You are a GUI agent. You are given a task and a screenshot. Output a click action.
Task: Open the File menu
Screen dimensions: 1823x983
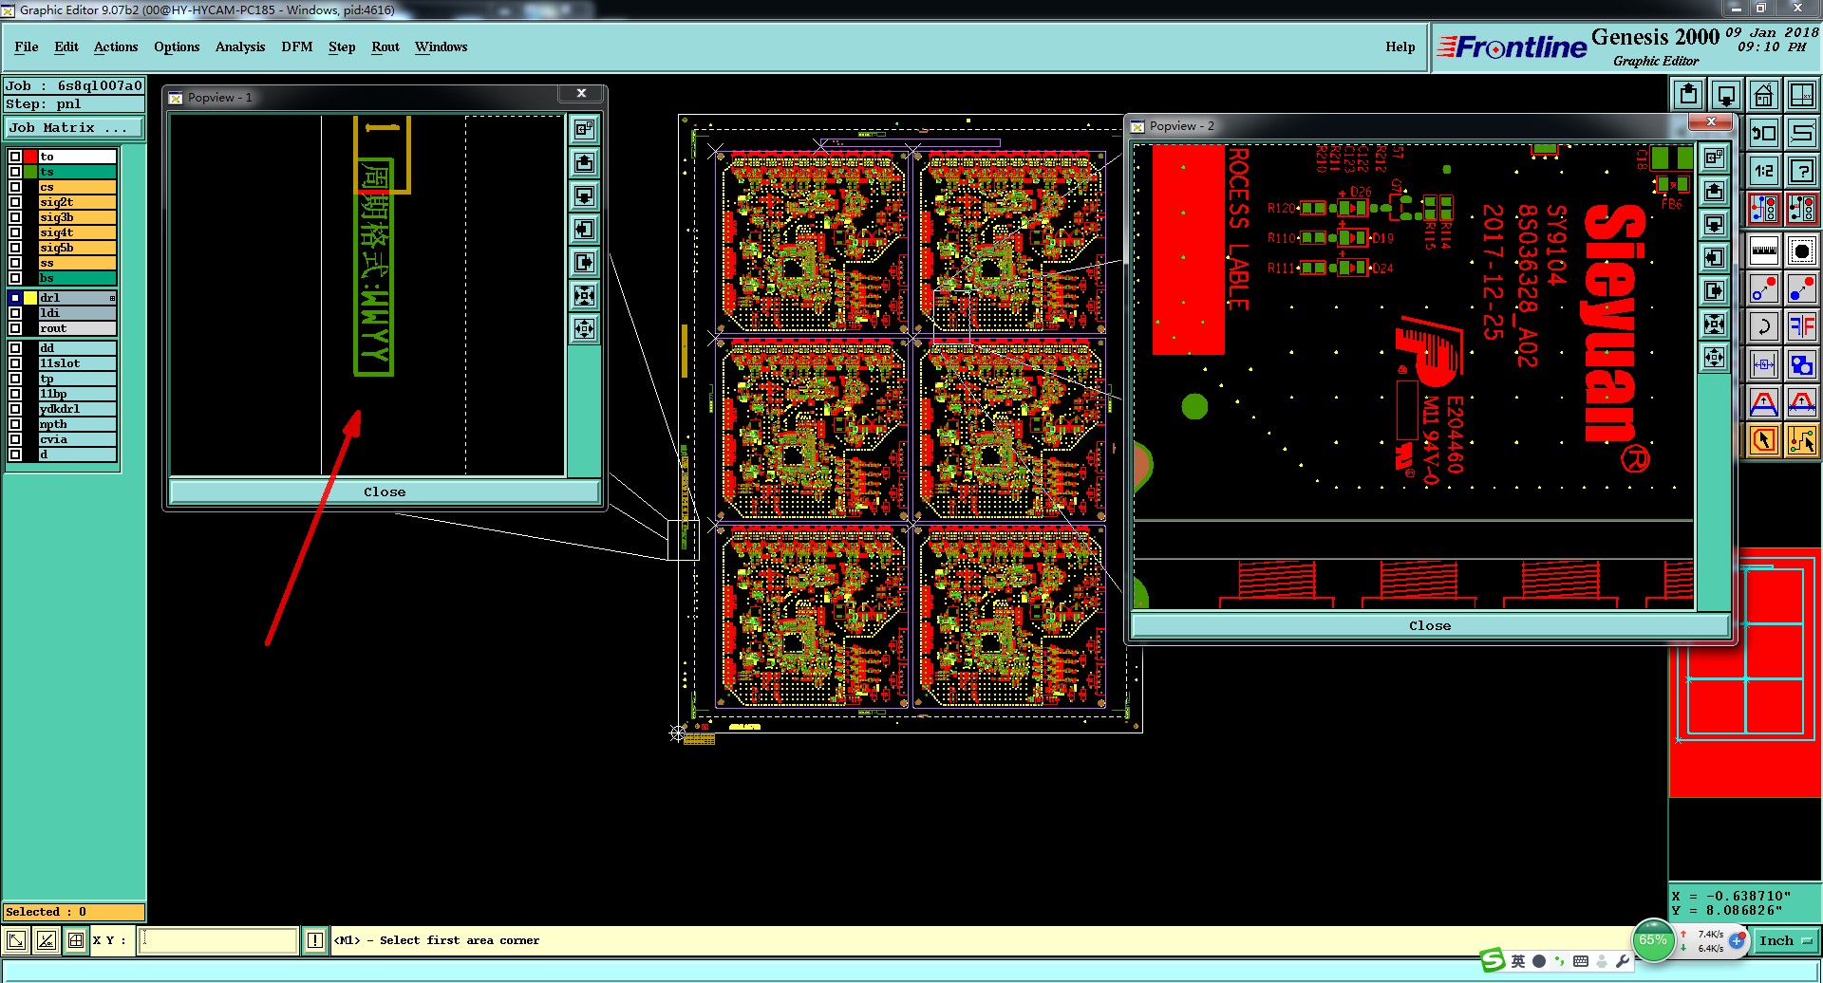(27, 46)
